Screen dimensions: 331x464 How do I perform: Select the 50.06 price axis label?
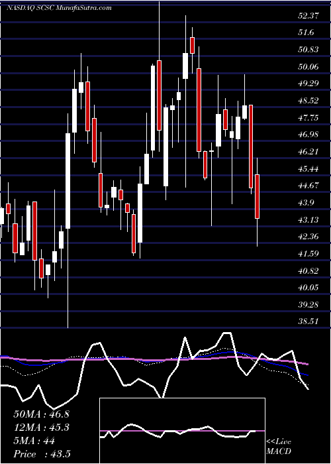pyautogui.click(x=308, y=67)
